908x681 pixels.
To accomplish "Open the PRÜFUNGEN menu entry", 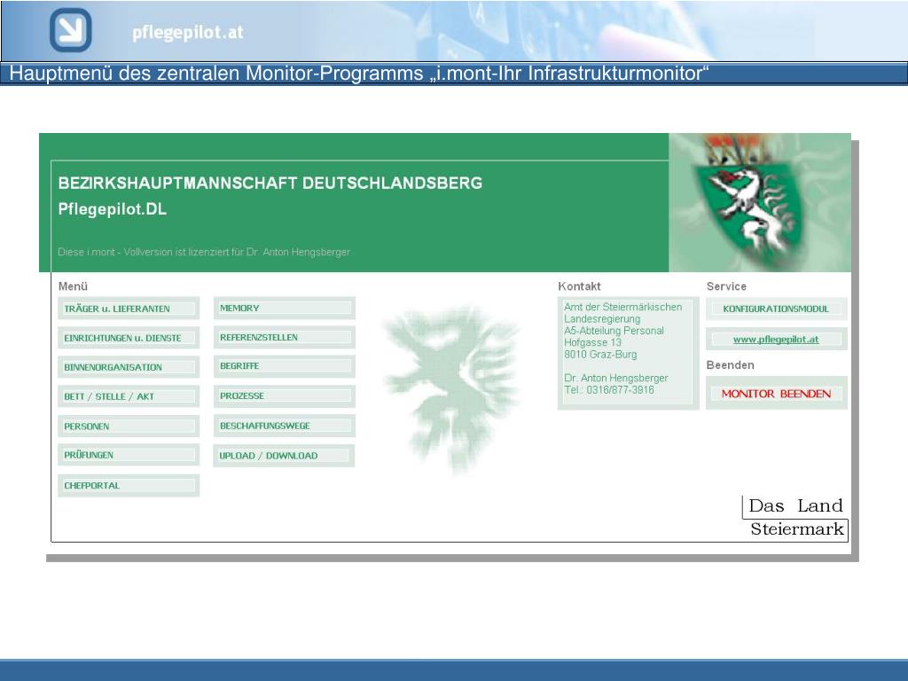I will [129, 455].
